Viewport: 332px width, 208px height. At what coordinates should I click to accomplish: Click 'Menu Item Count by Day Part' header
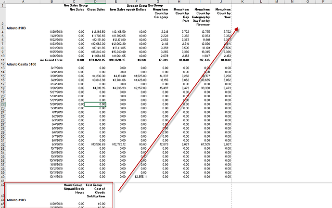coord(181,15)
